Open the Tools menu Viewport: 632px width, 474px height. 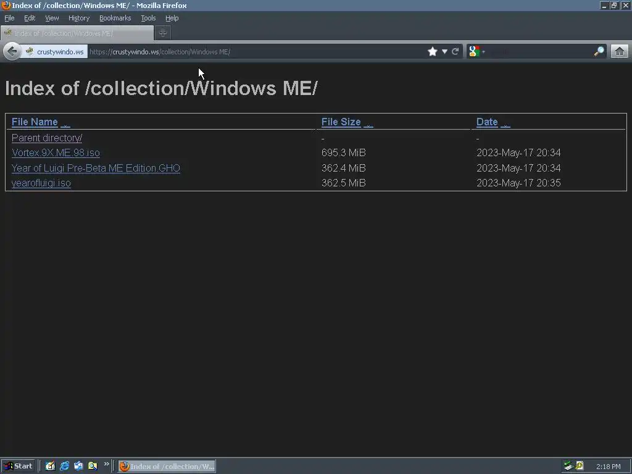[x=148, y=18]
